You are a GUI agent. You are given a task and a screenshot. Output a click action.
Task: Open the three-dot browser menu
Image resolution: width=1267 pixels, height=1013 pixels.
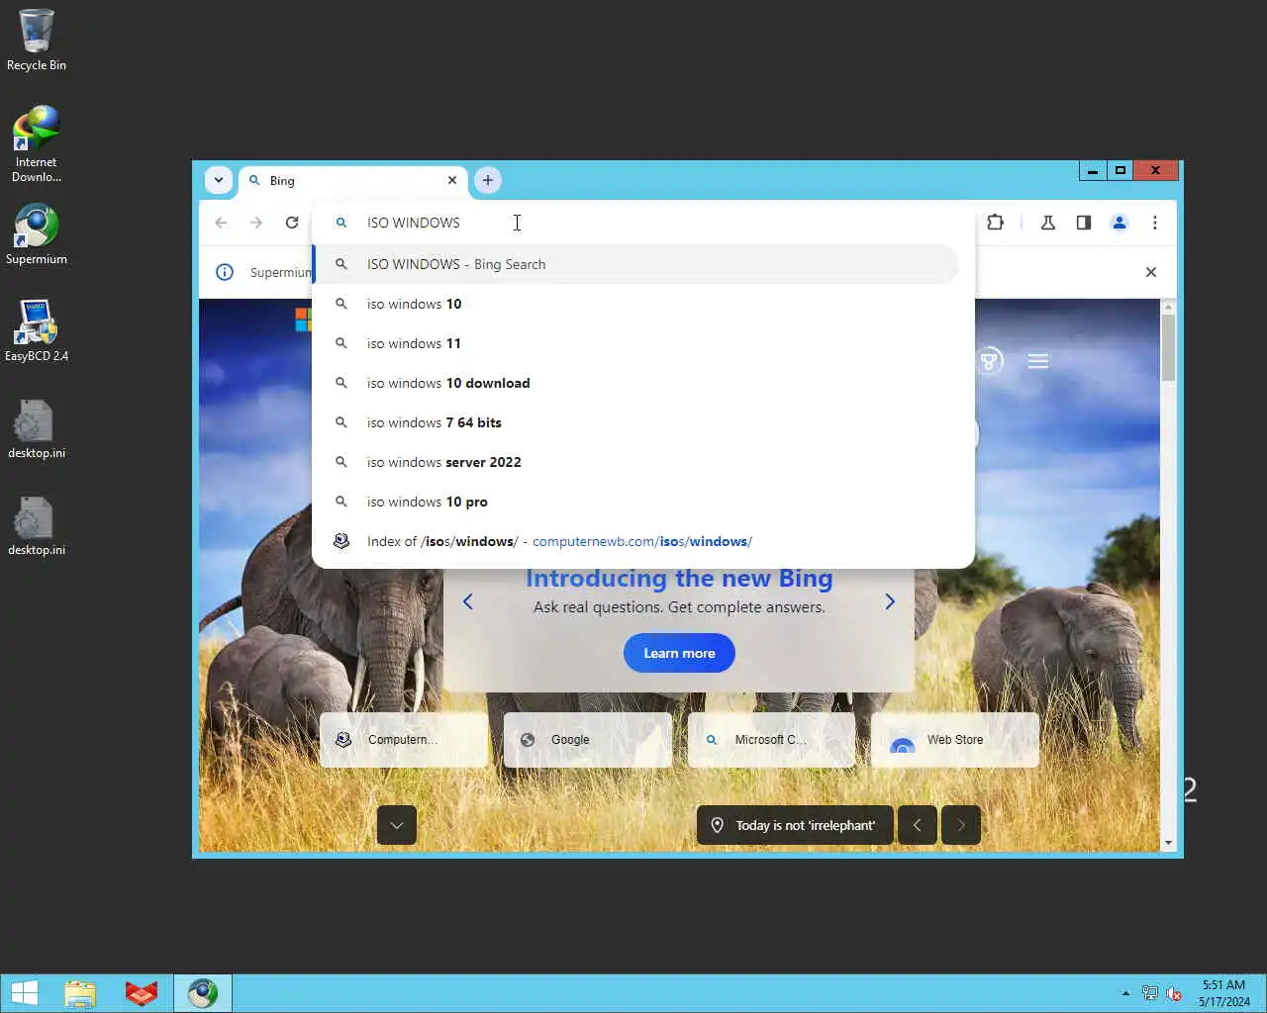pos(1155,223)
